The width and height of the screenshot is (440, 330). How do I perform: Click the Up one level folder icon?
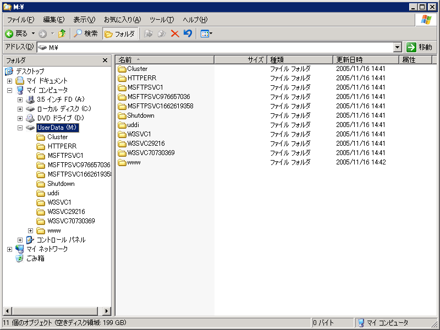point(62,34)
